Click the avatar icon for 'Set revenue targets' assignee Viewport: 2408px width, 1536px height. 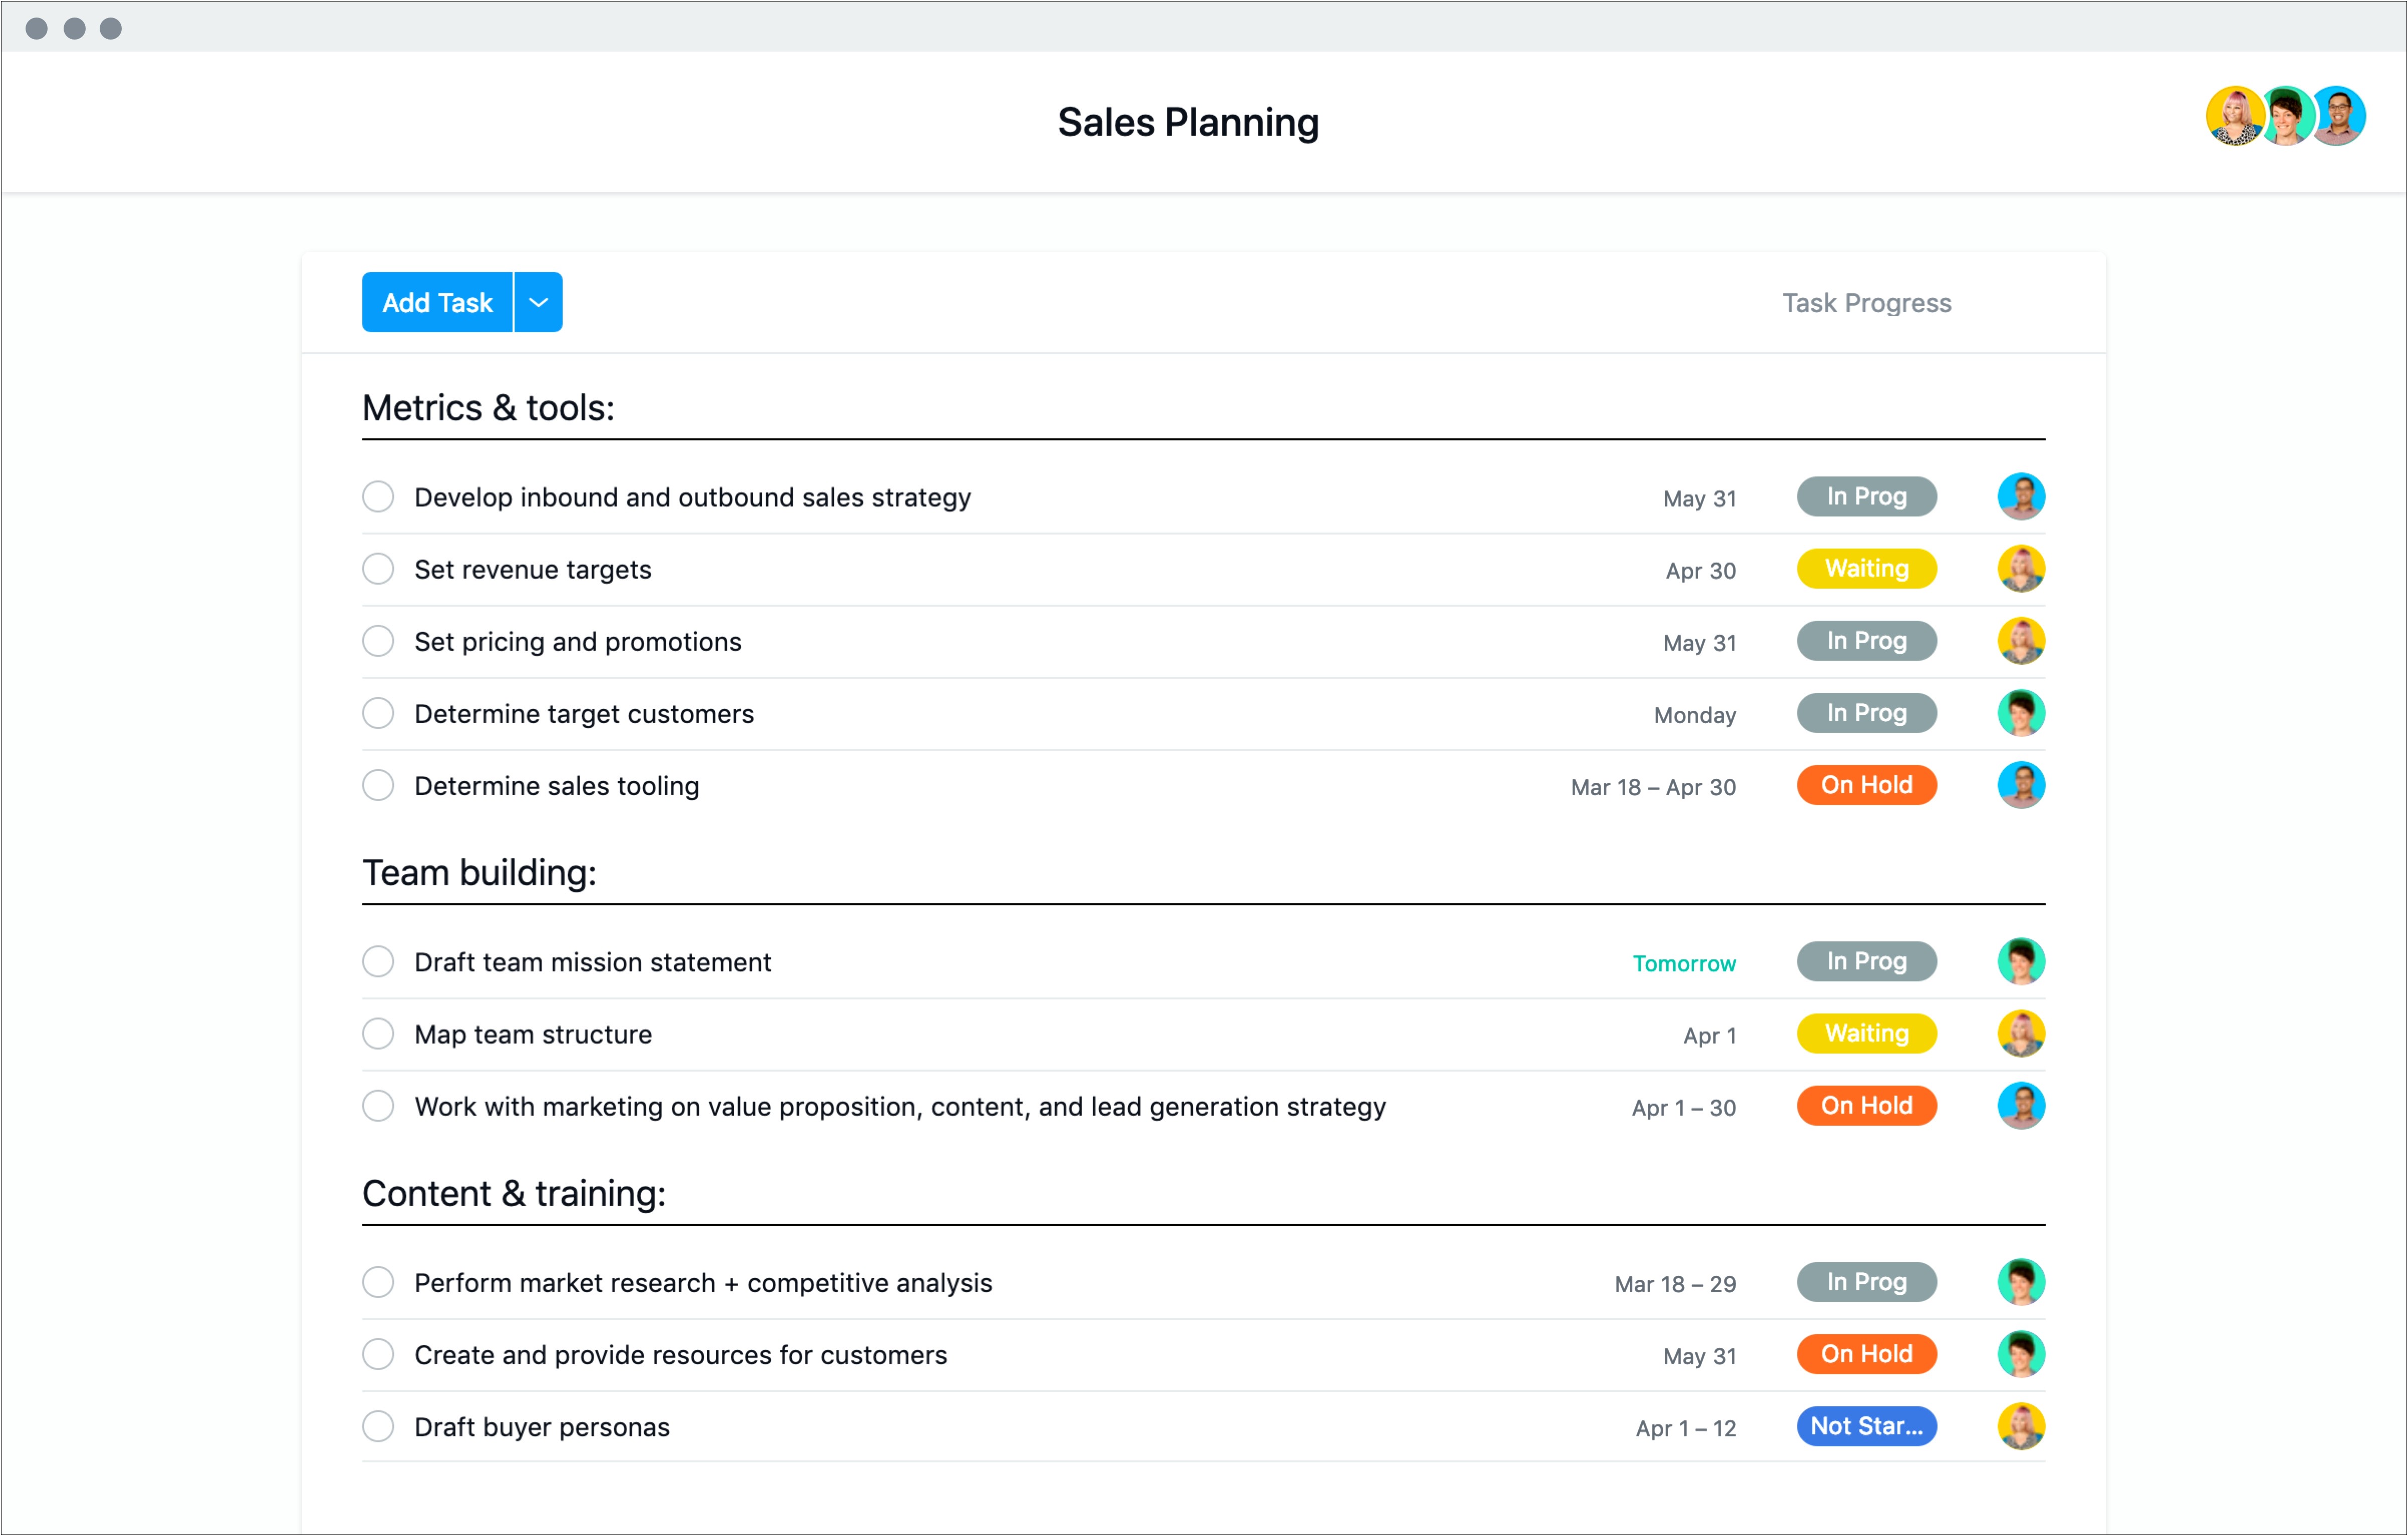click(2018, 569)
